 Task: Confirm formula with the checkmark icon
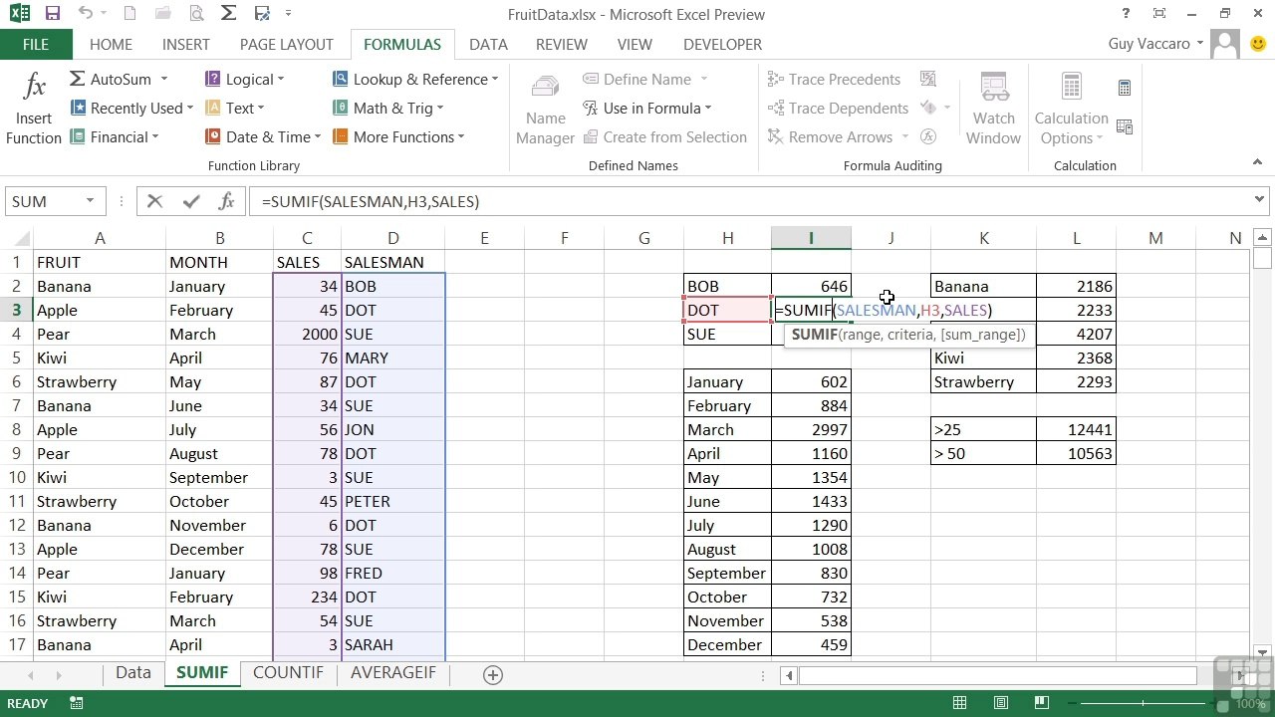pos(191,201)
